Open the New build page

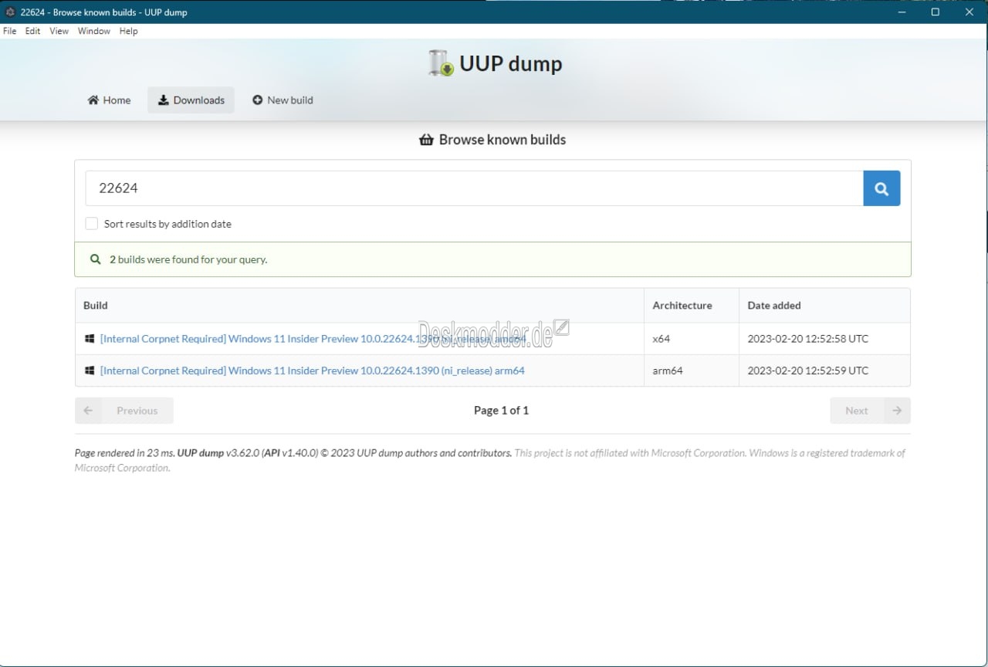pyautogui.click(x=283, y=100)
